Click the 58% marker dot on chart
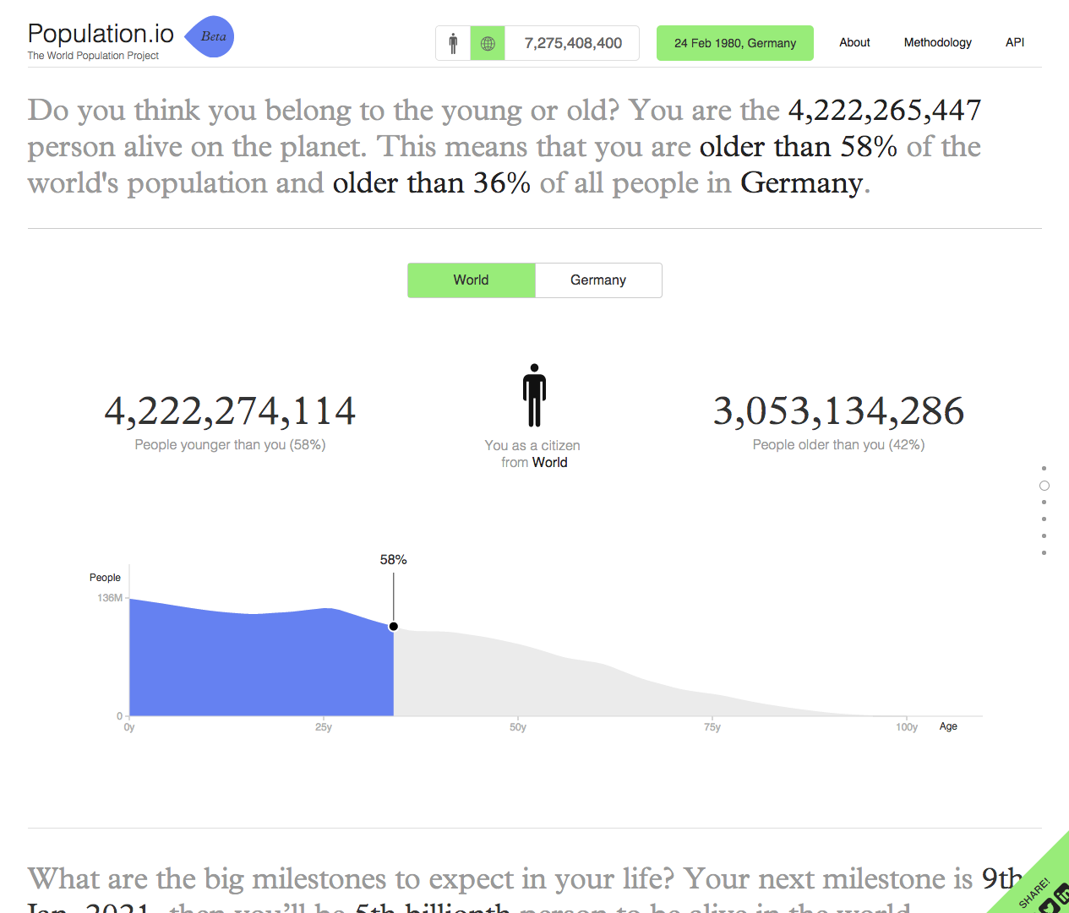The width and height of the screenshot is (1069, 913). pos(394,627)
